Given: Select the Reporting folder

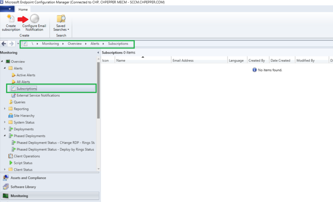Looking at the screenshot, I should [x=21, y=109].
